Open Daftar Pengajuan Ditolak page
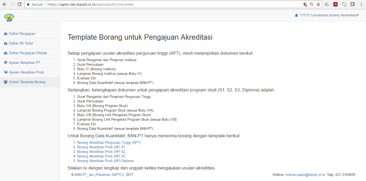This screenshot has width=366, height=181. [28, 53]
